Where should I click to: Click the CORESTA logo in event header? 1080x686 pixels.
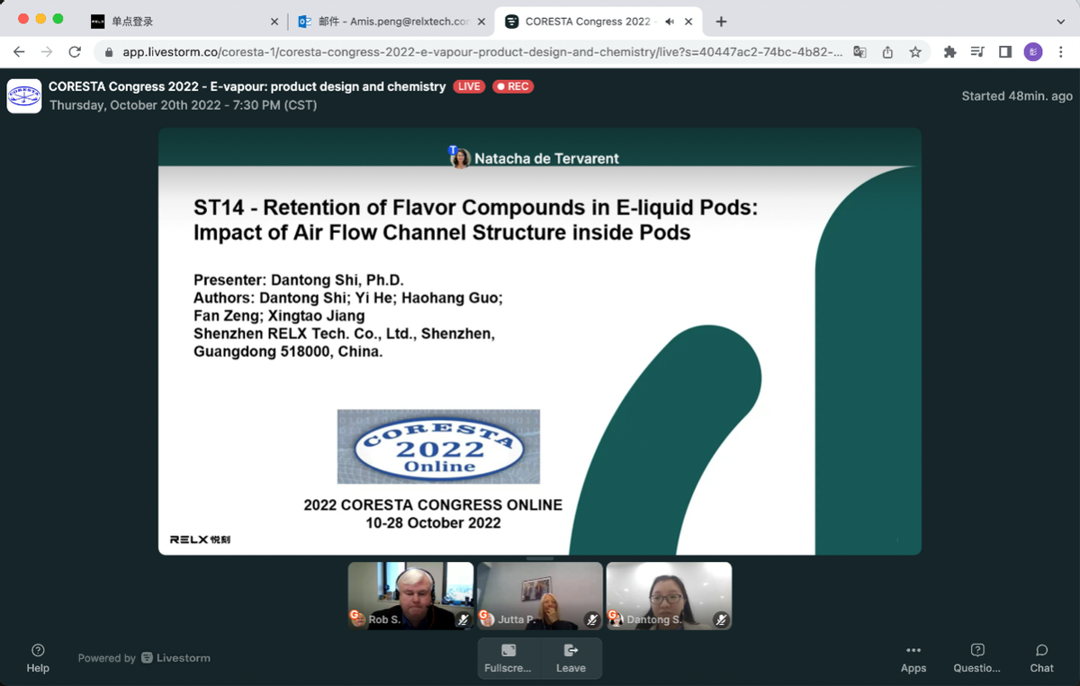click(x=24, y=96)
